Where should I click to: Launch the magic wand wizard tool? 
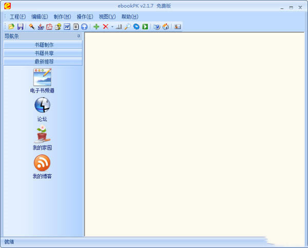[32, 27]
